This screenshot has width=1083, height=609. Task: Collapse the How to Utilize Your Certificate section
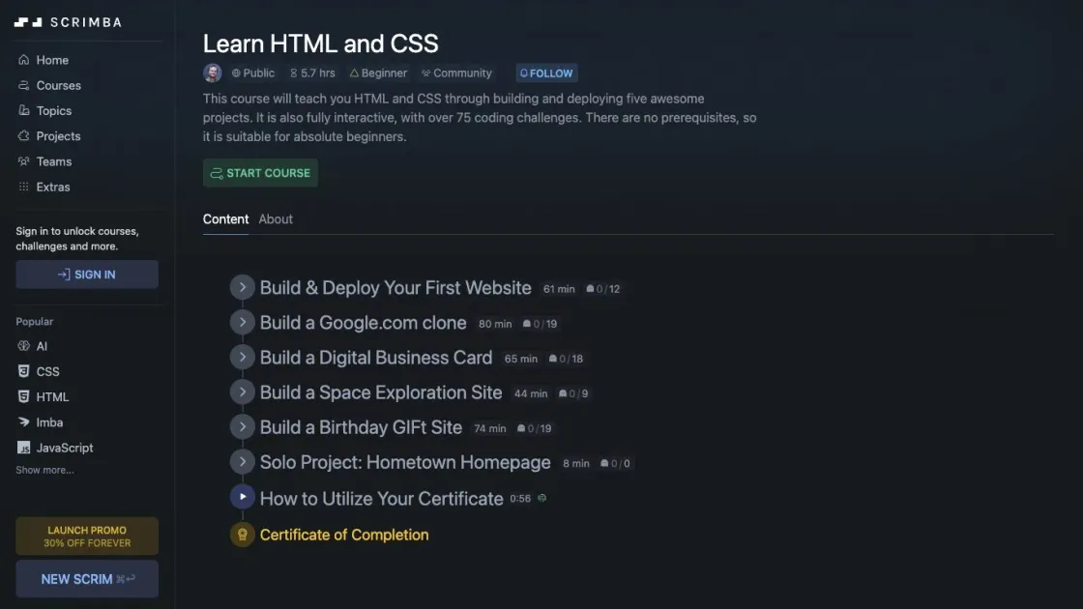(x=242, y=496)
